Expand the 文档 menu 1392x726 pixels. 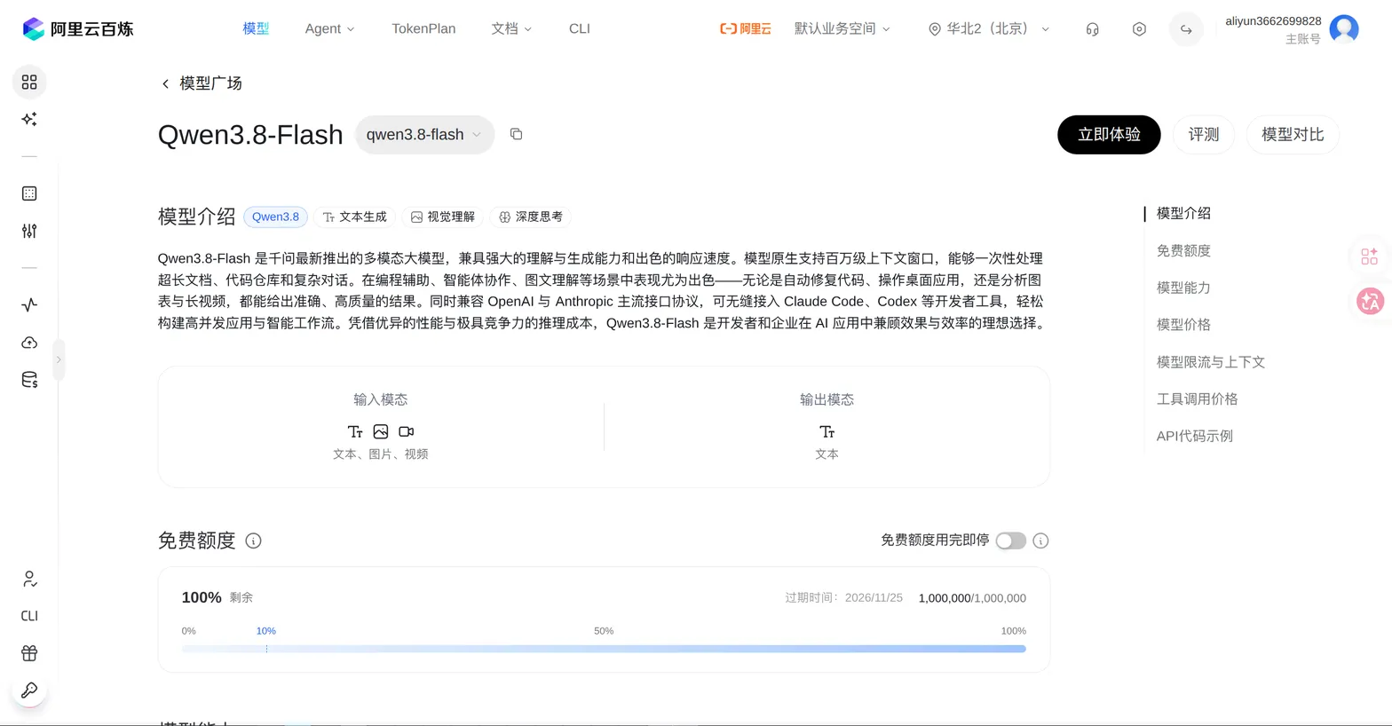(511, 28)
